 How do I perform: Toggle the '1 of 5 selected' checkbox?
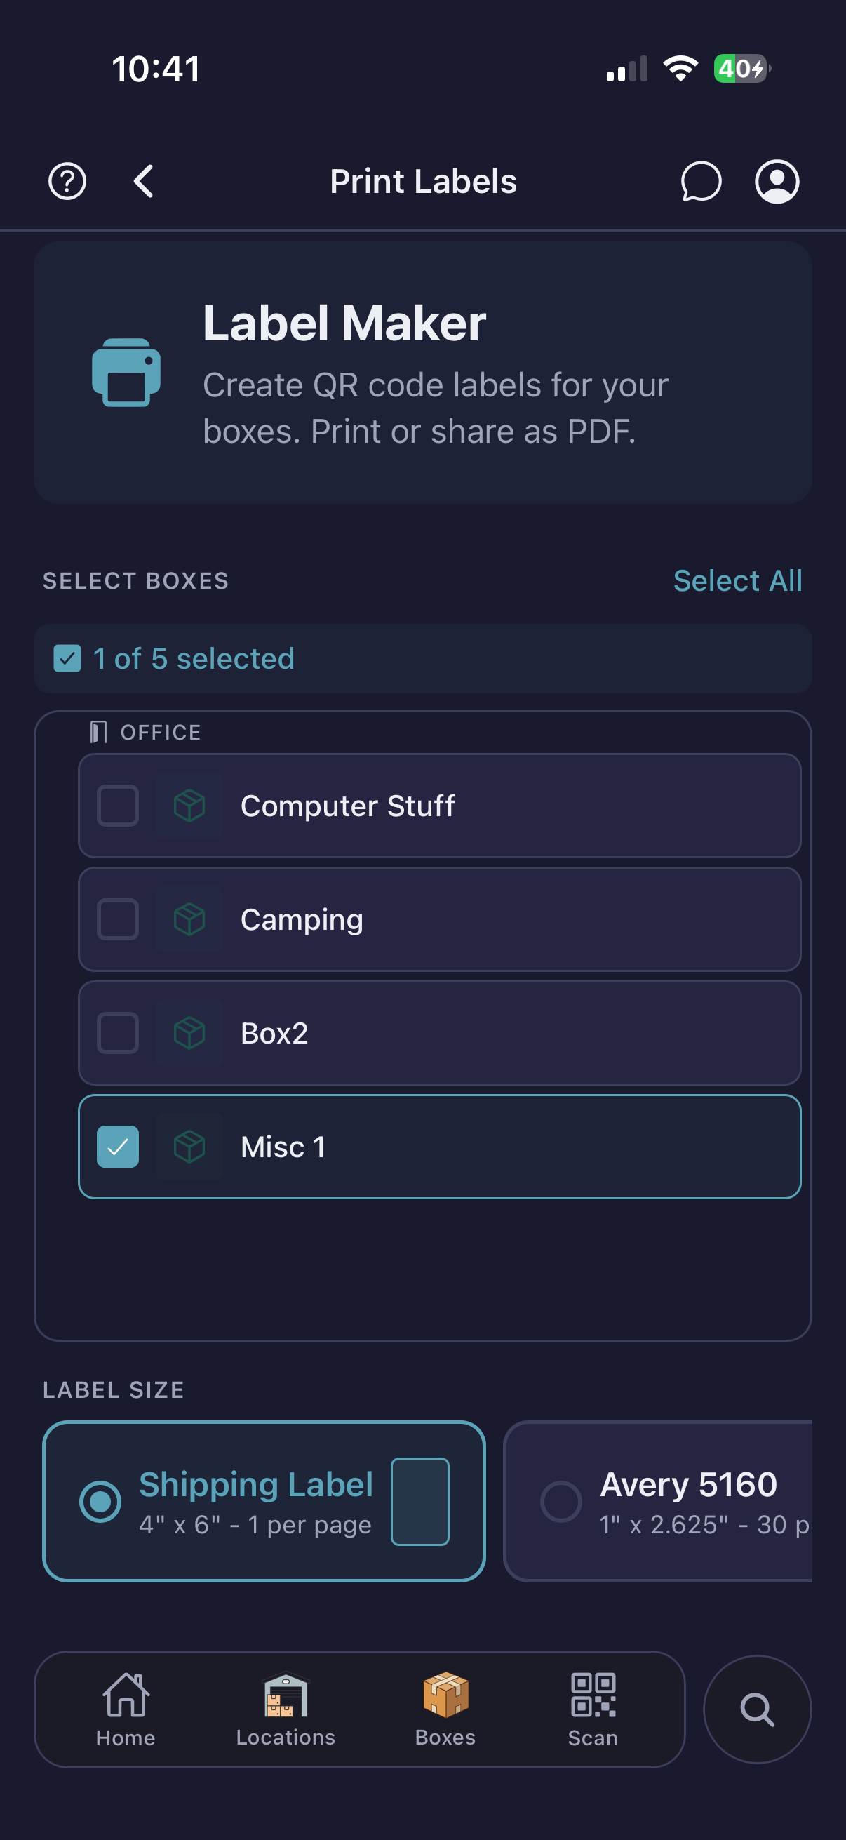(67, 658)
